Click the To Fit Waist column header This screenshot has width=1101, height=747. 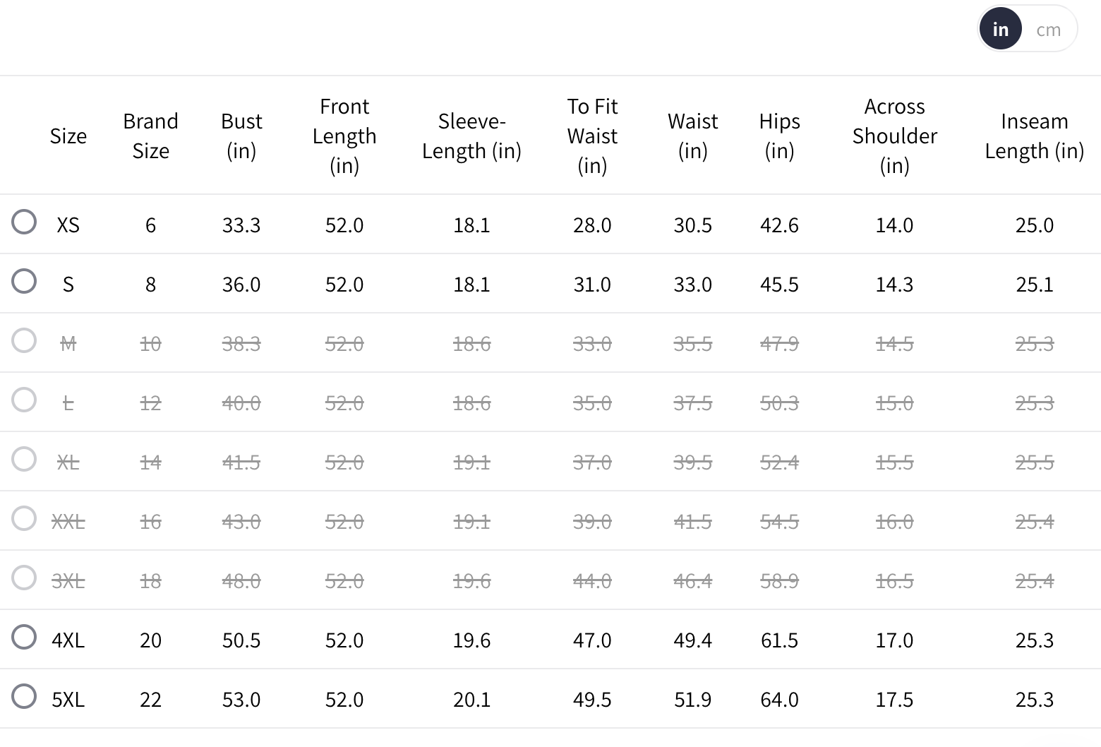[592, 136]
